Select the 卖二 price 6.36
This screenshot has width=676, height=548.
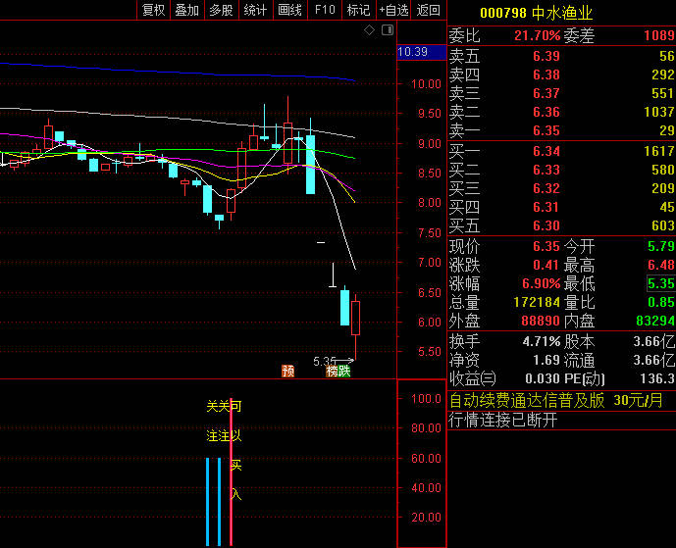click(546, 112)
